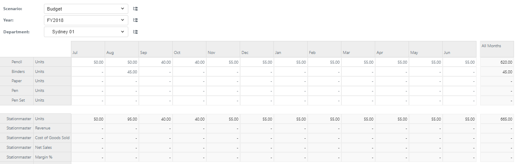
Task: Open hierarchy picker icon beside Year dropdown
Action: [135, 20]
